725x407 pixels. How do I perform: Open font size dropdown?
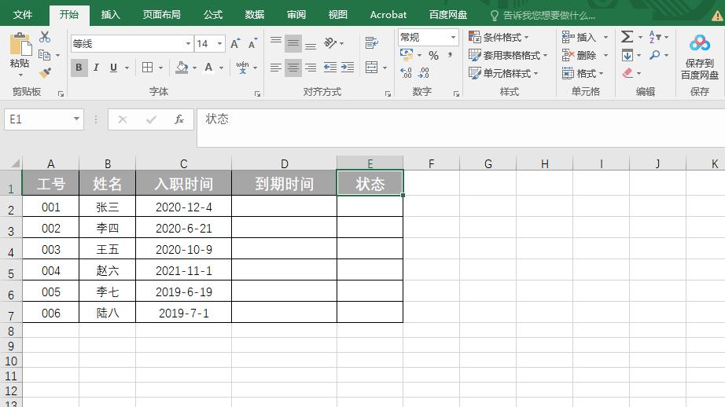pos(219,44)
